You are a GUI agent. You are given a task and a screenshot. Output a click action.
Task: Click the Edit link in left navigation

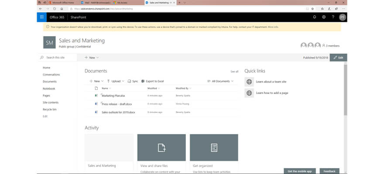pyautogui.click(x=45, y=117)
